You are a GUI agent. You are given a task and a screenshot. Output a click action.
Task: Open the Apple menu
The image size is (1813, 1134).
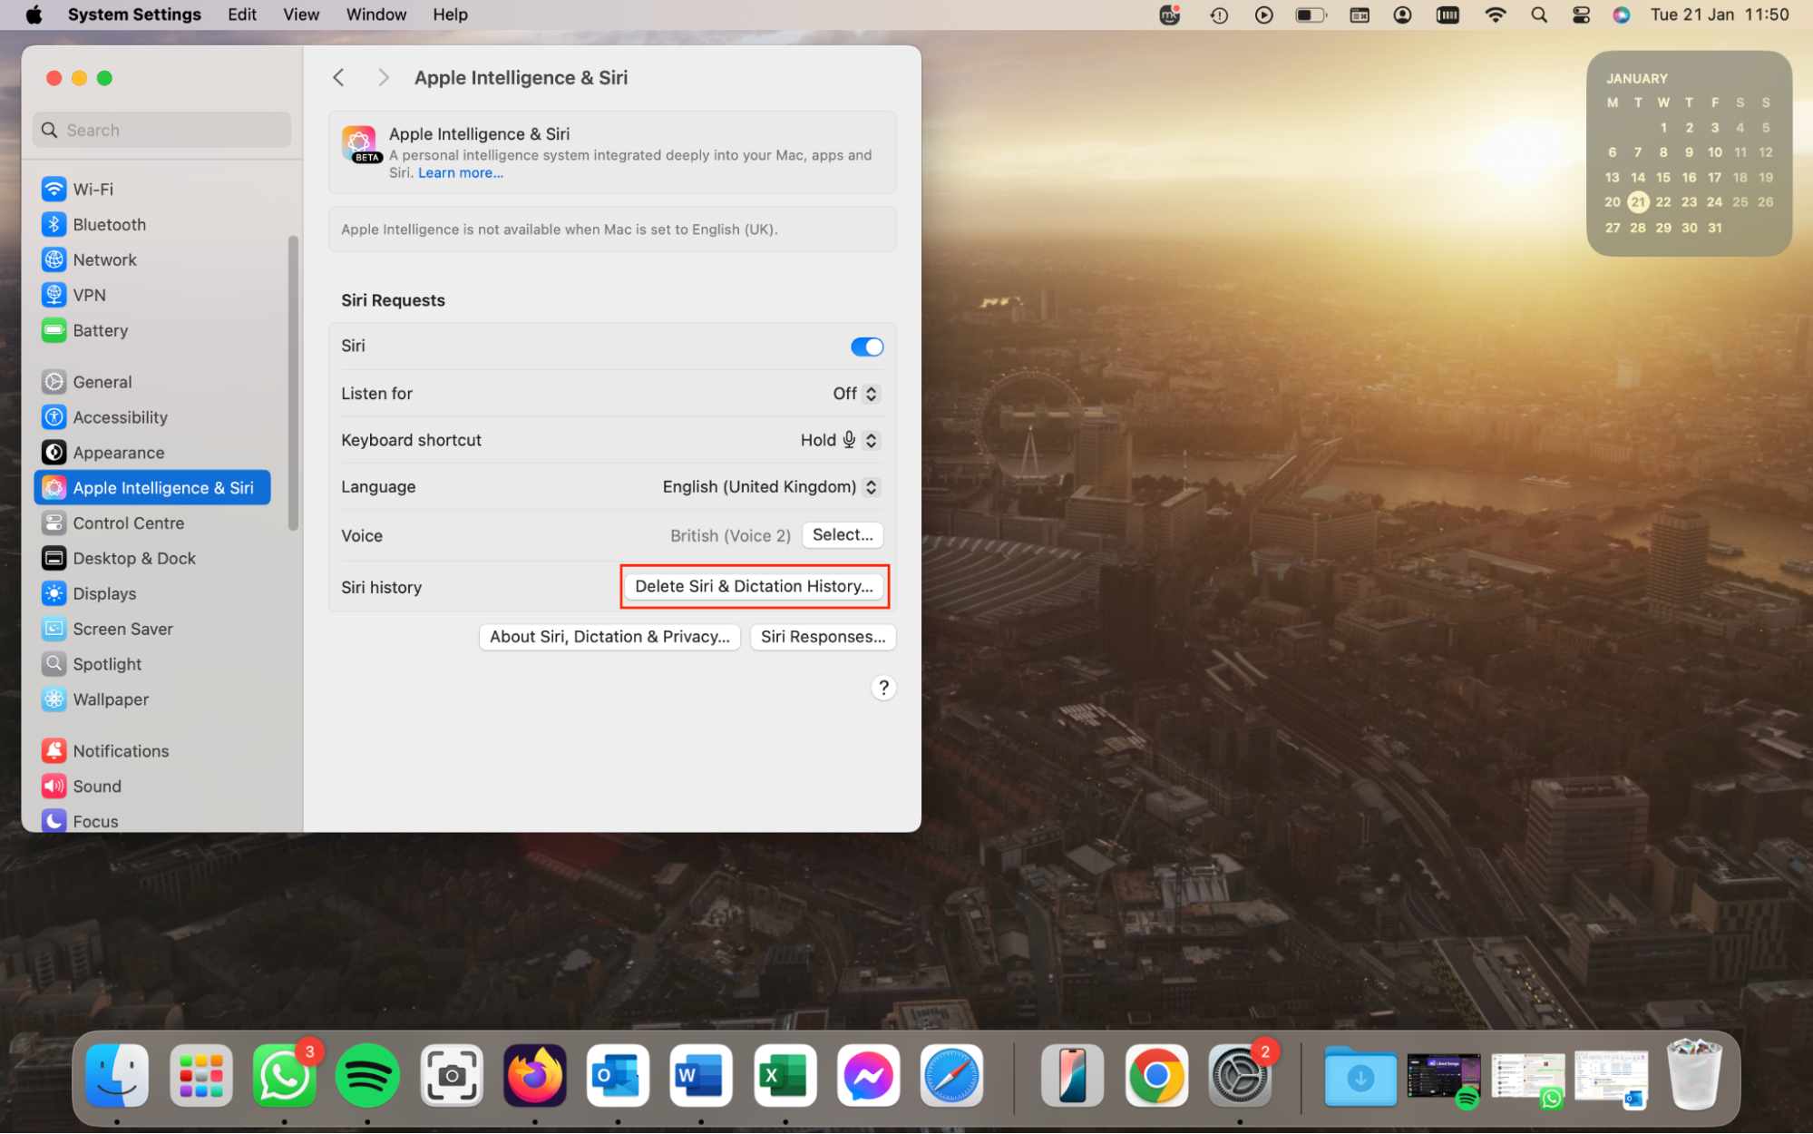[x=34, y=15]
